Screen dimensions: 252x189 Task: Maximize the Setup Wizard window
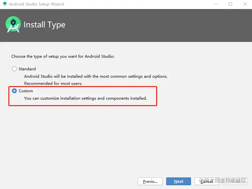230,4
